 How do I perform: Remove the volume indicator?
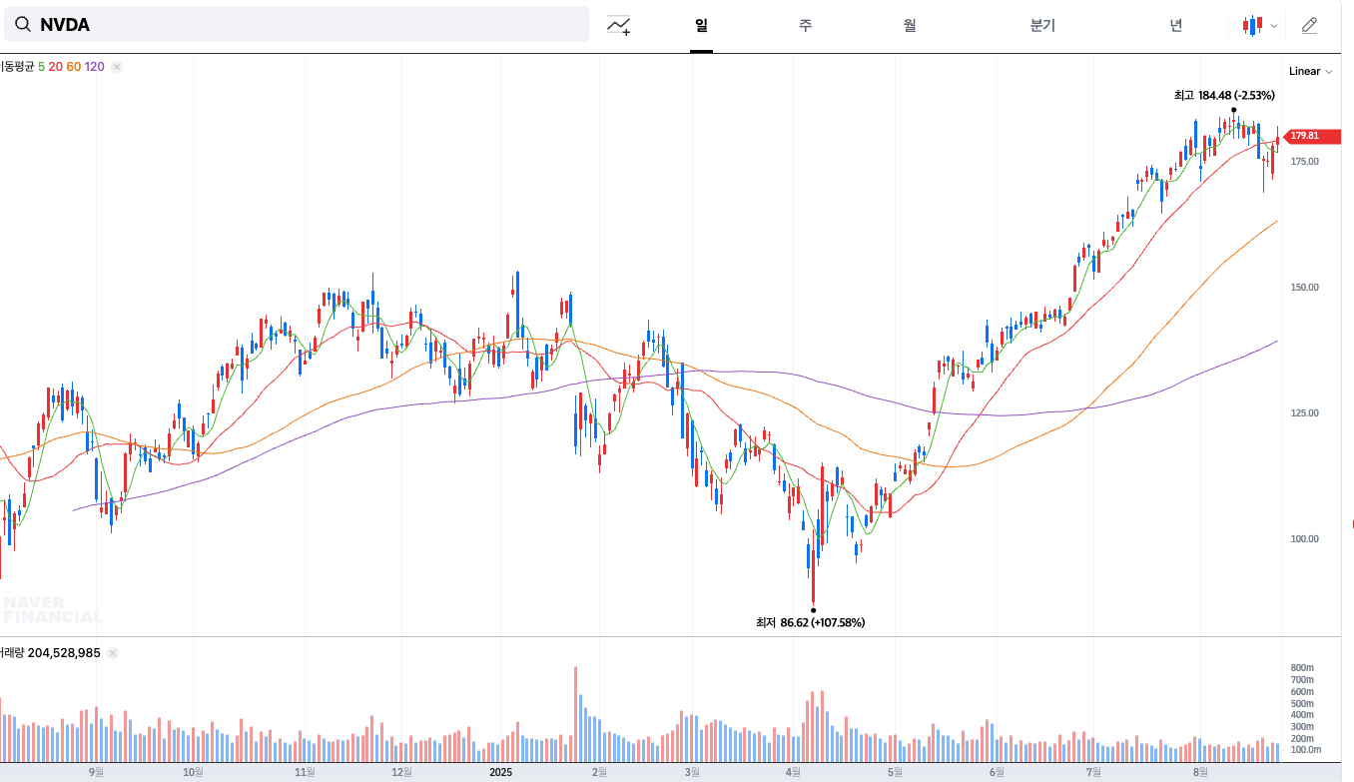(x=113, y=652)
